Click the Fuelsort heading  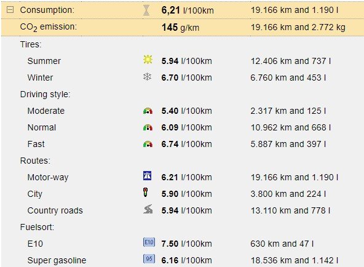(37, 227)
